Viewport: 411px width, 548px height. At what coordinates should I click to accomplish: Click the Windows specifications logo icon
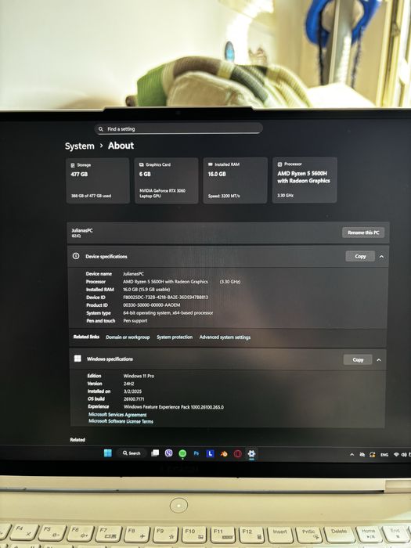tap(78, 359)
